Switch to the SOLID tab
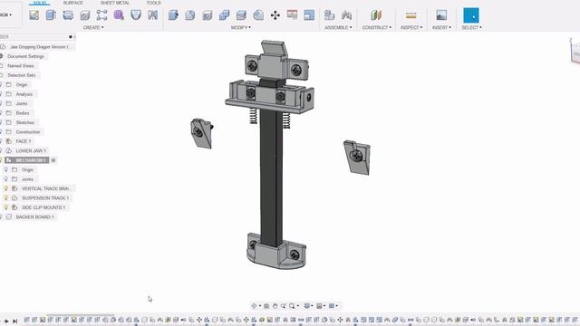This screenshot has height=326, width=580. [x=40, y=3]
